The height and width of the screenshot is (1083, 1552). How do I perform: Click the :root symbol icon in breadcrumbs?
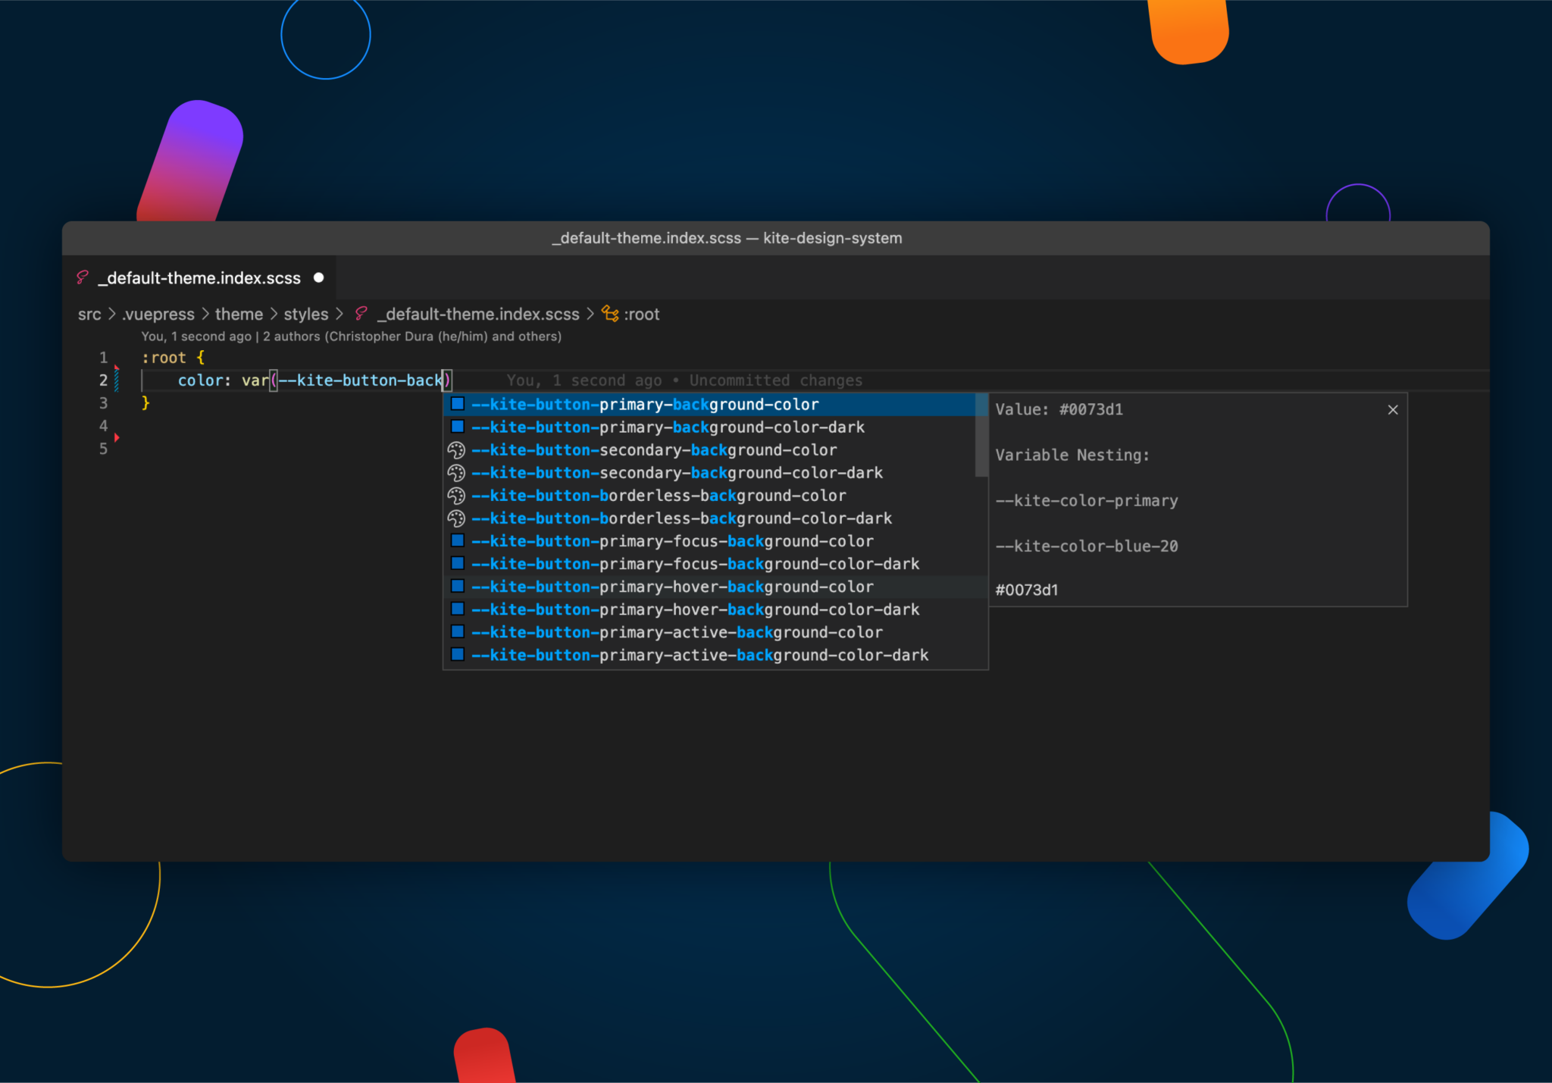click(x=610, y=314)
